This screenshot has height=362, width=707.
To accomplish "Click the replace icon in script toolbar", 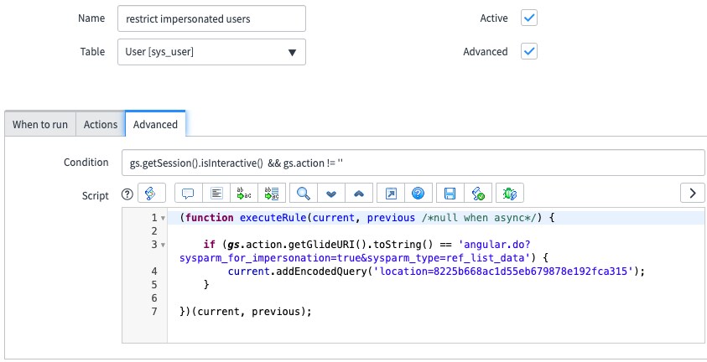I will pos(244,194).
